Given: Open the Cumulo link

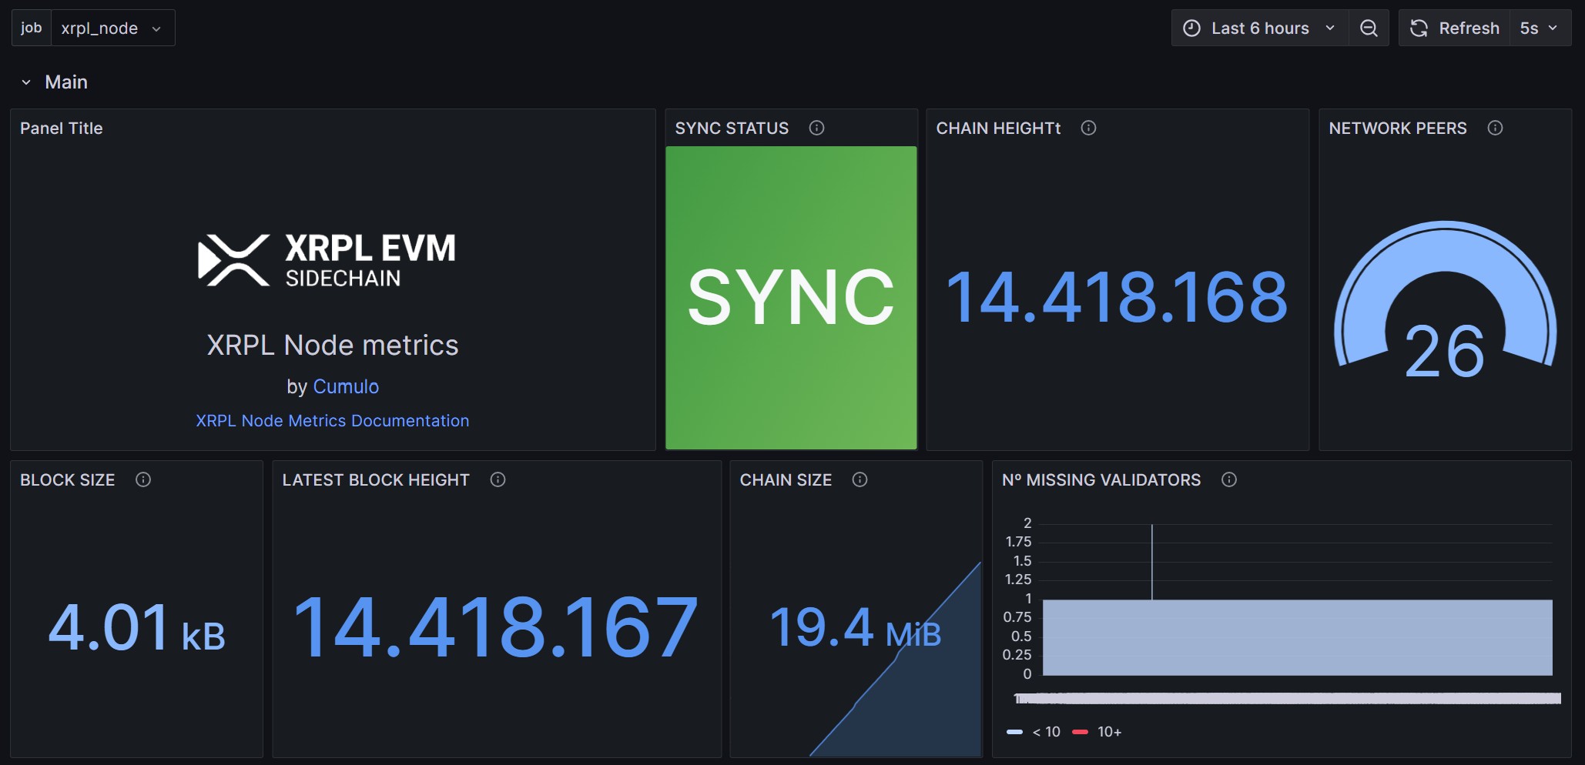Looking at the screenshot, I should click(346, 386).
